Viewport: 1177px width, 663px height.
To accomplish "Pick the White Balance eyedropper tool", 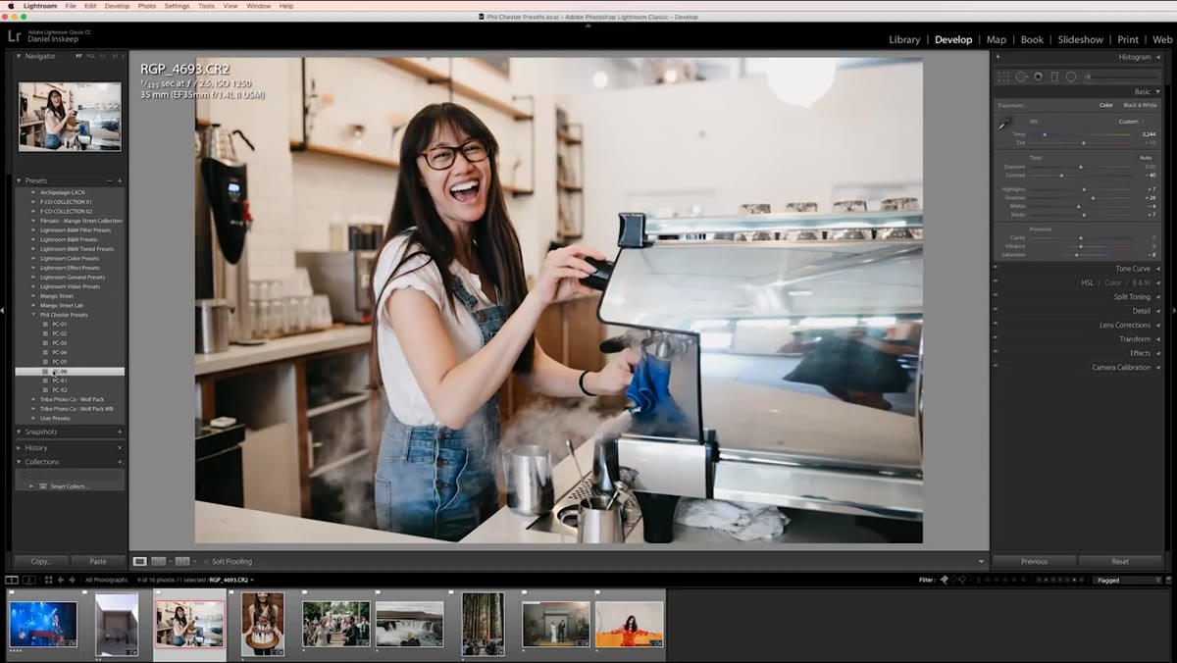I will [x=1004, y=125].
